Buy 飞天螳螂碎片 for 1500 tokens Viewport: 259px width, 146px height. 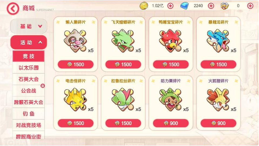[x=123, y=65]
